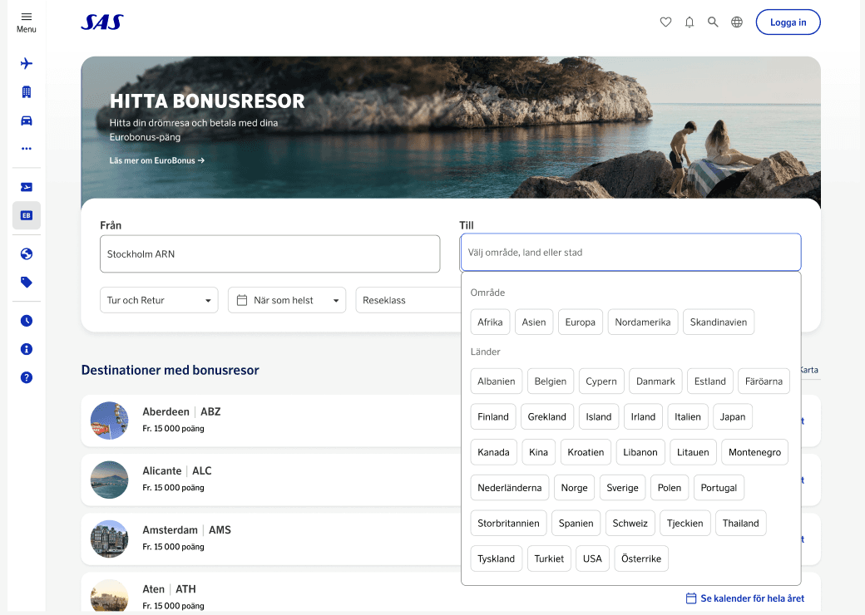
Task: Choose Danmark from the country list
Action: point(655,381)
